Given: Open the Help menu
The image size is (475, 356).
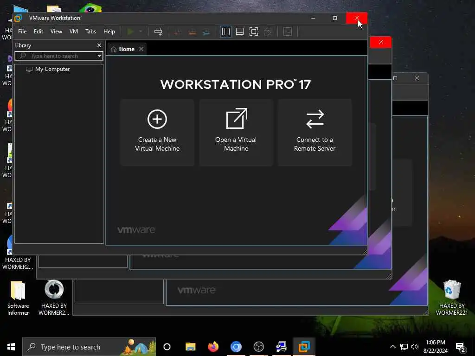Looking at the screenshot, I should pos(109,32).
